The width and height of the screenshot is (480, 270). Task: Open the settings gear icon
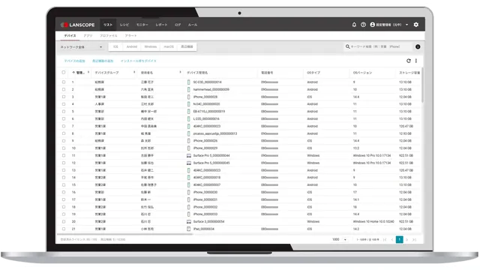416,25
